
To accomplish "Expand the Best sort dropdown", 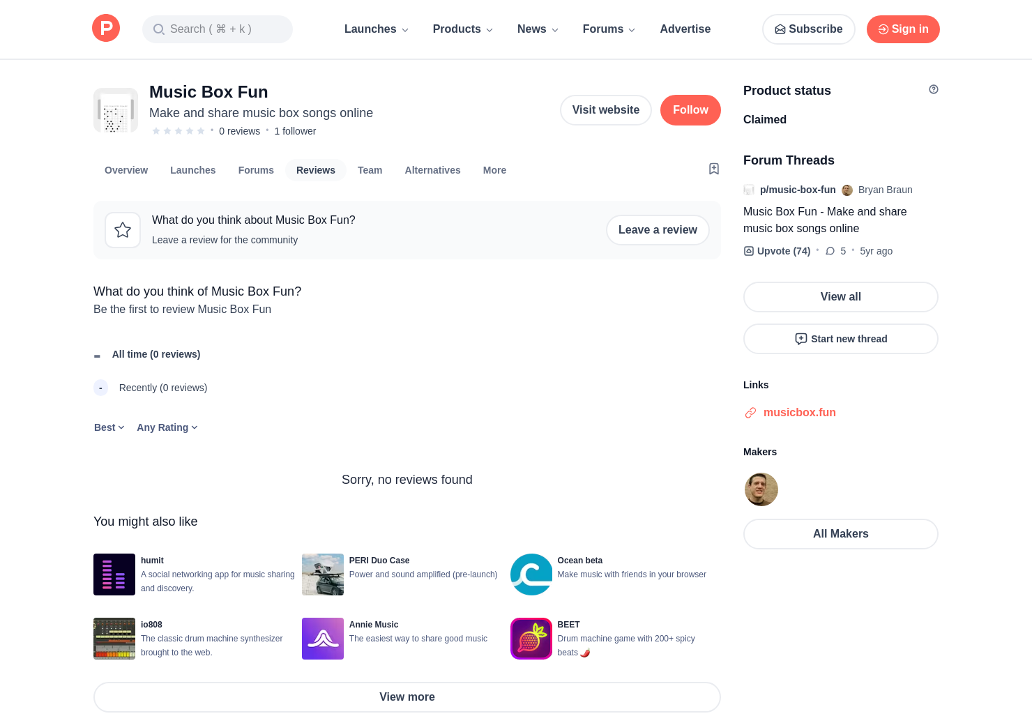I will (x=109, y=427).
